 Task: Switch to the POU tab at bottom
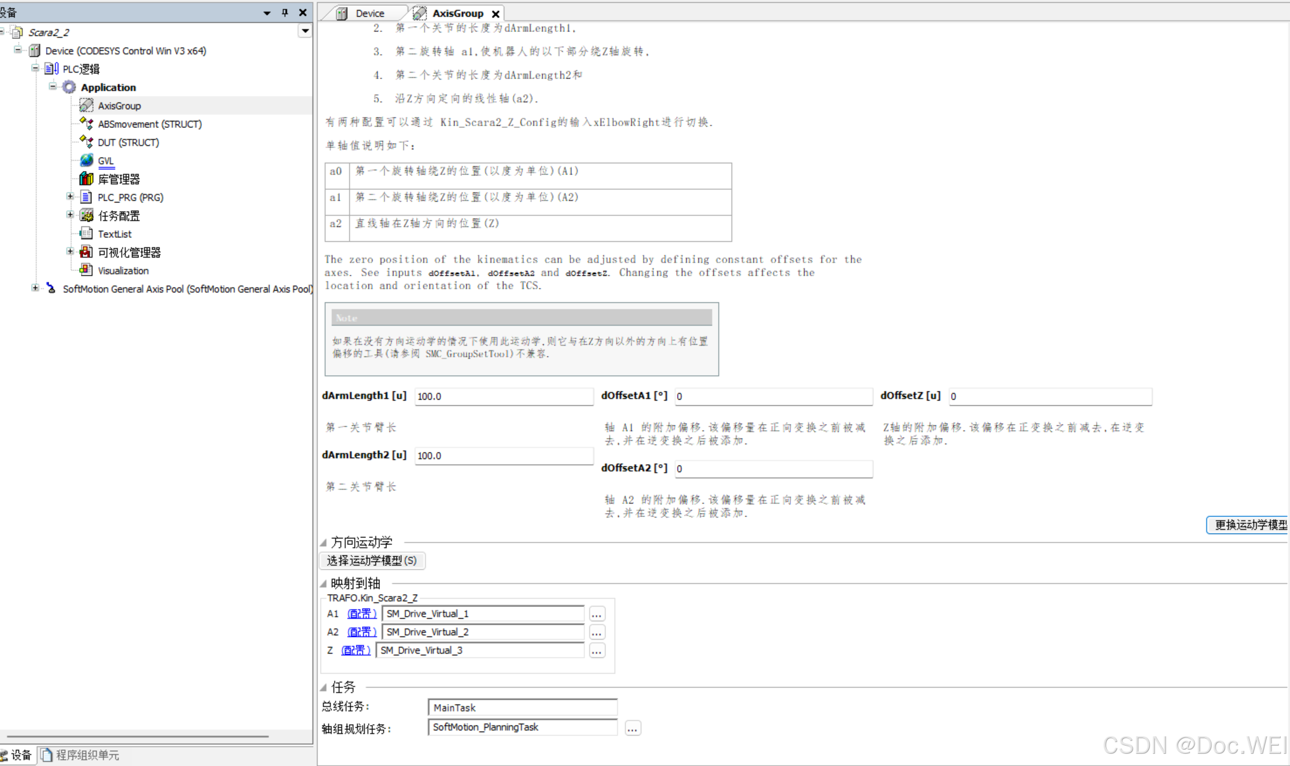79,755
